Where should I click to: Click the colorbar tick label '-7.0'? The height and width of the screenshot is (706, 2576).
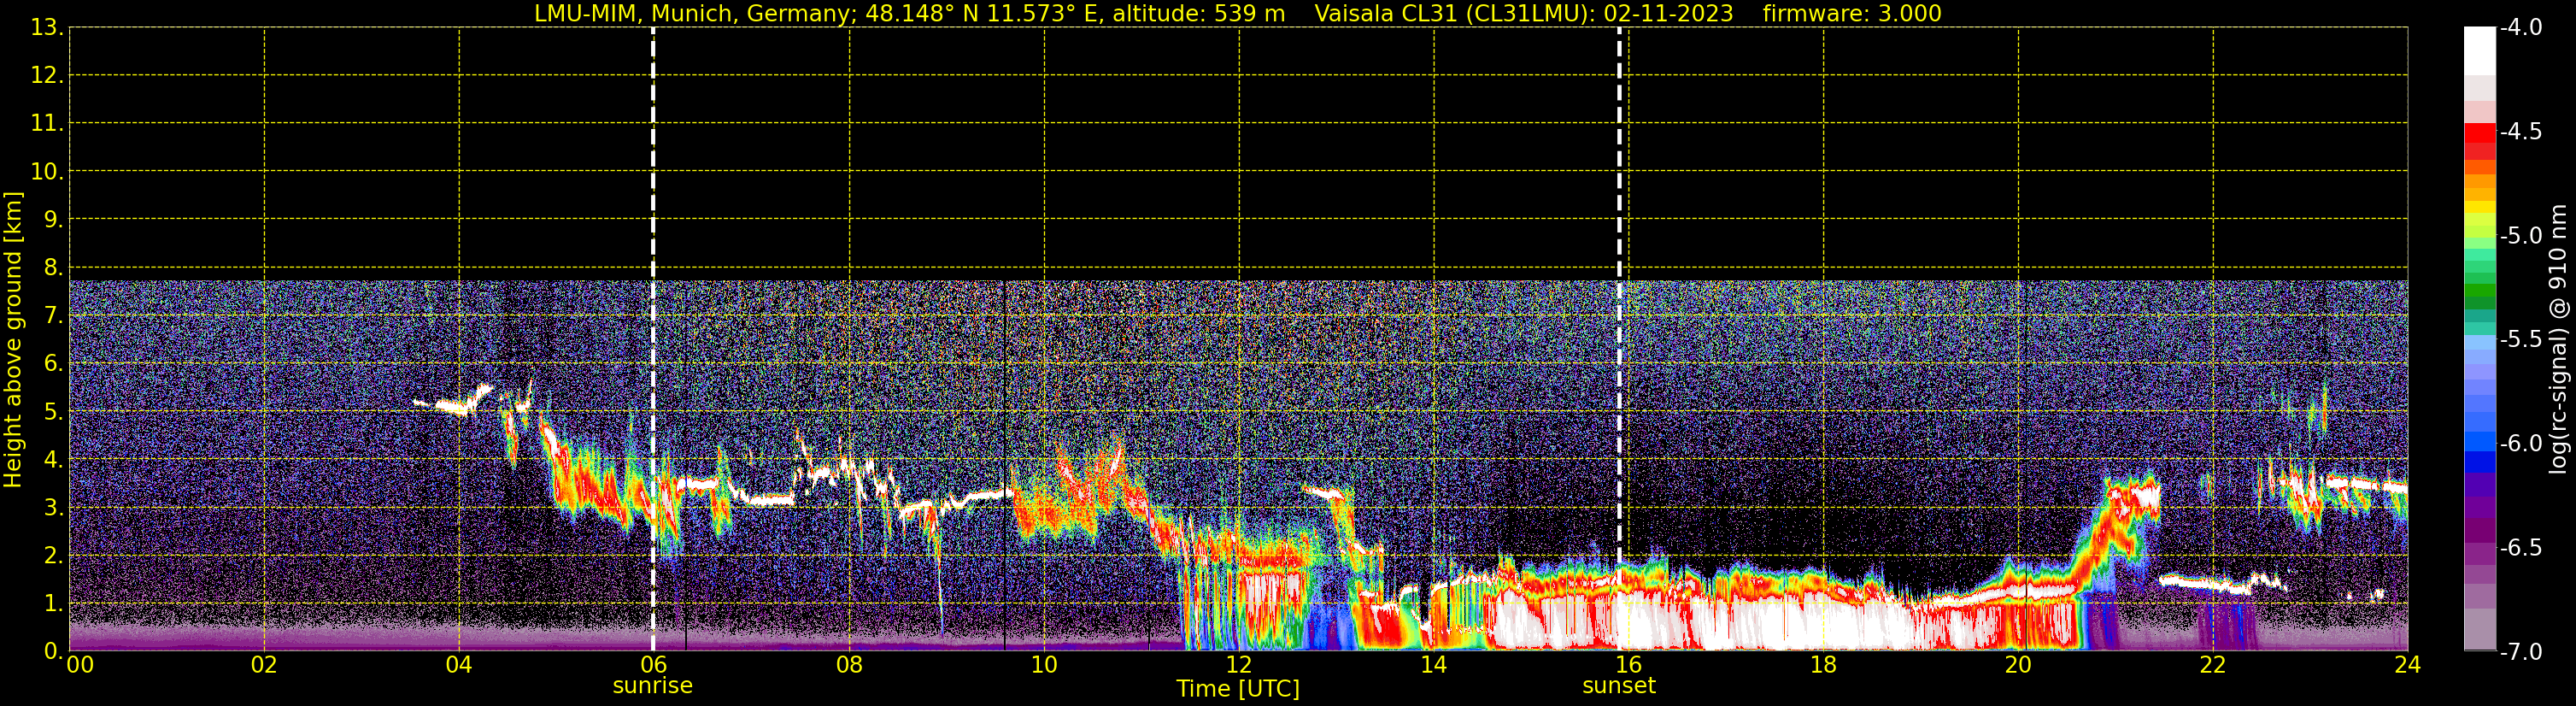point(2521,651)
